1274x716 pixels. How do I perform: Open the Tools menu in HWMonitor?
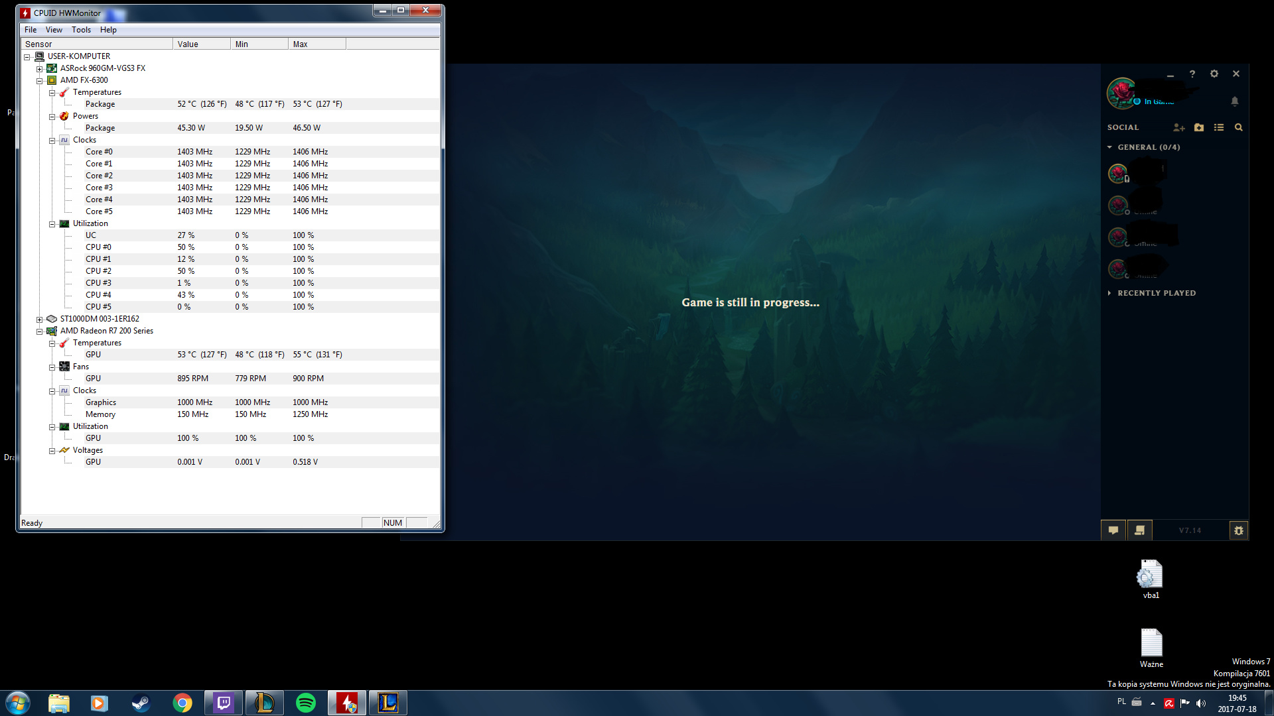[x=81, y=30]
